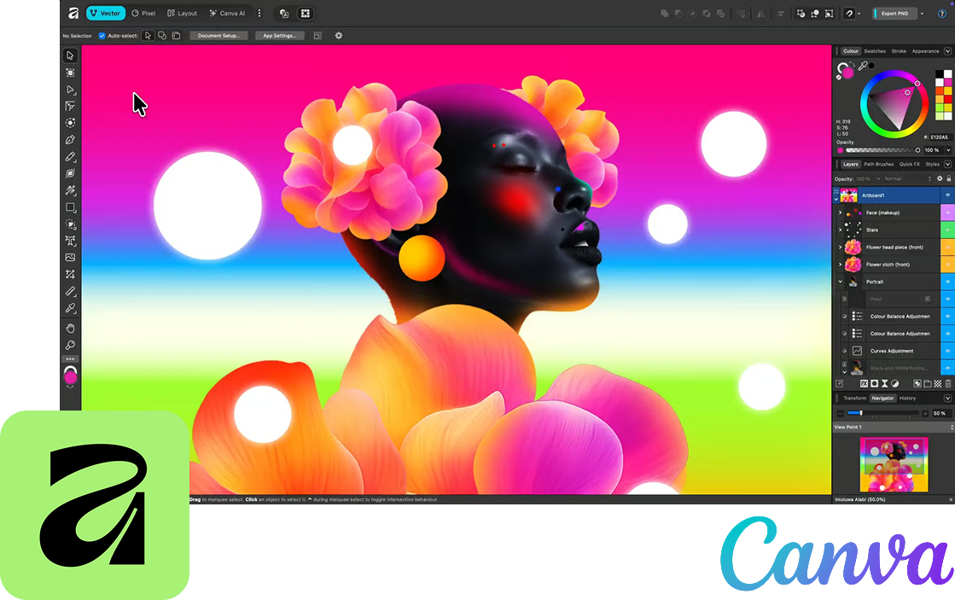Image resolution: width=955 pixels, height=600 pixels.
Task: Hide the Artboard1 layer
Action: point(947,195)
